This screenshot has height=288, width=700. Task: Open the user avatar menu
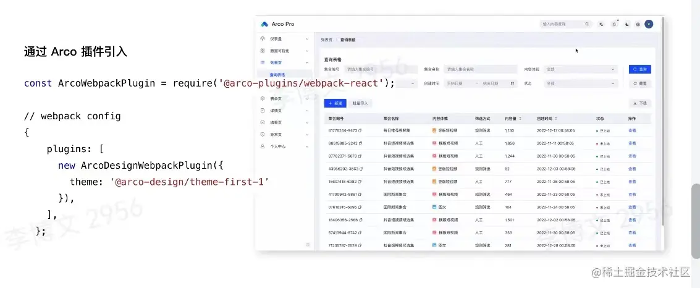pos(649,24)
